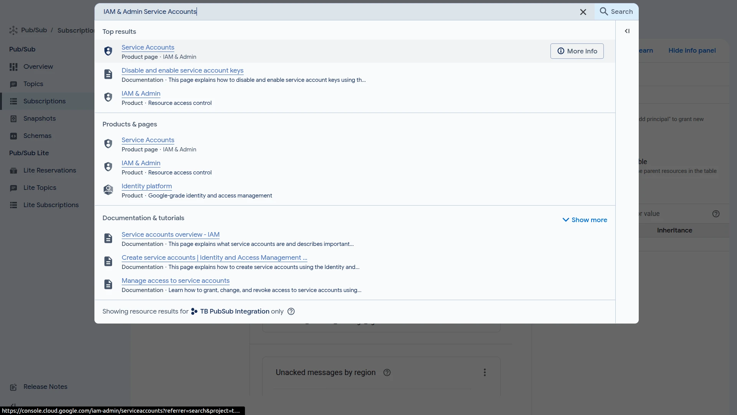Open Lite Reservations in sidebar
Viewport: 737px width, 415px height.
point(50,170)
